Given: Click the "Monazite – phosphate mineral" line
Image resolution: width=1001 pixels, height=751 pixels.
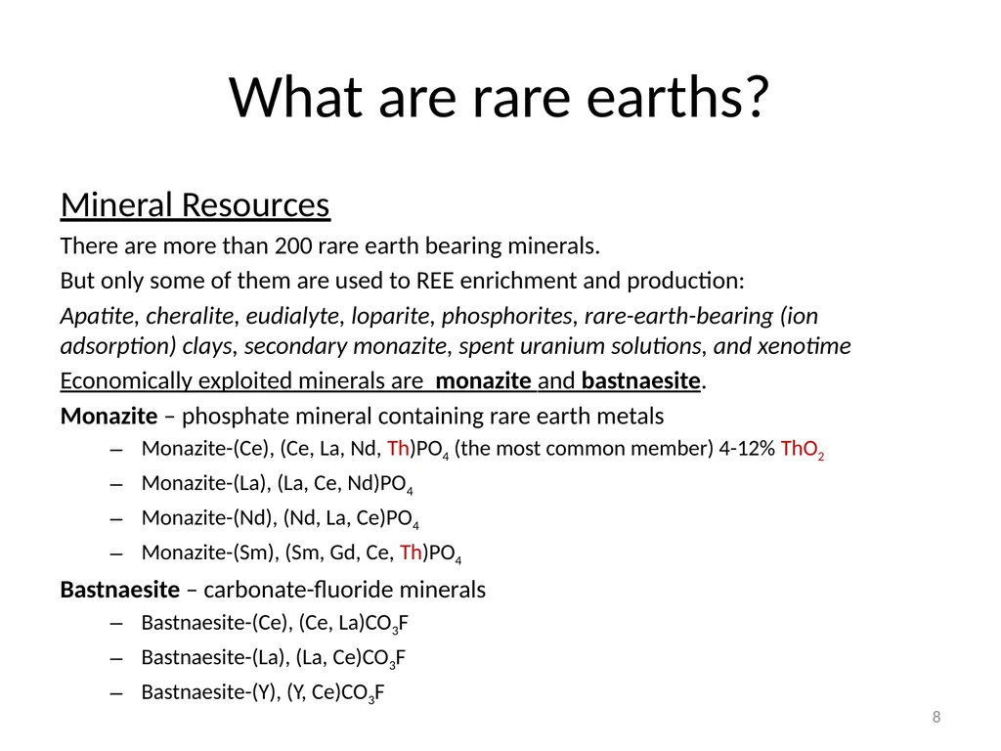Looking at the screenshot, I should point(362,416).
